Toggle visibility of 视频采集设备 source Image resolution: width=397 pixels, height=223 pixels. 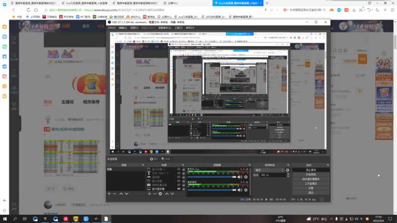tap(179, 185)
